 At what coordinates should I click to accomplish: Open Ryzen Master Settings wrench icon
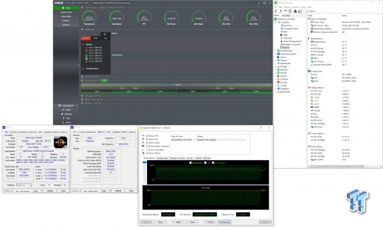[62, 114]
